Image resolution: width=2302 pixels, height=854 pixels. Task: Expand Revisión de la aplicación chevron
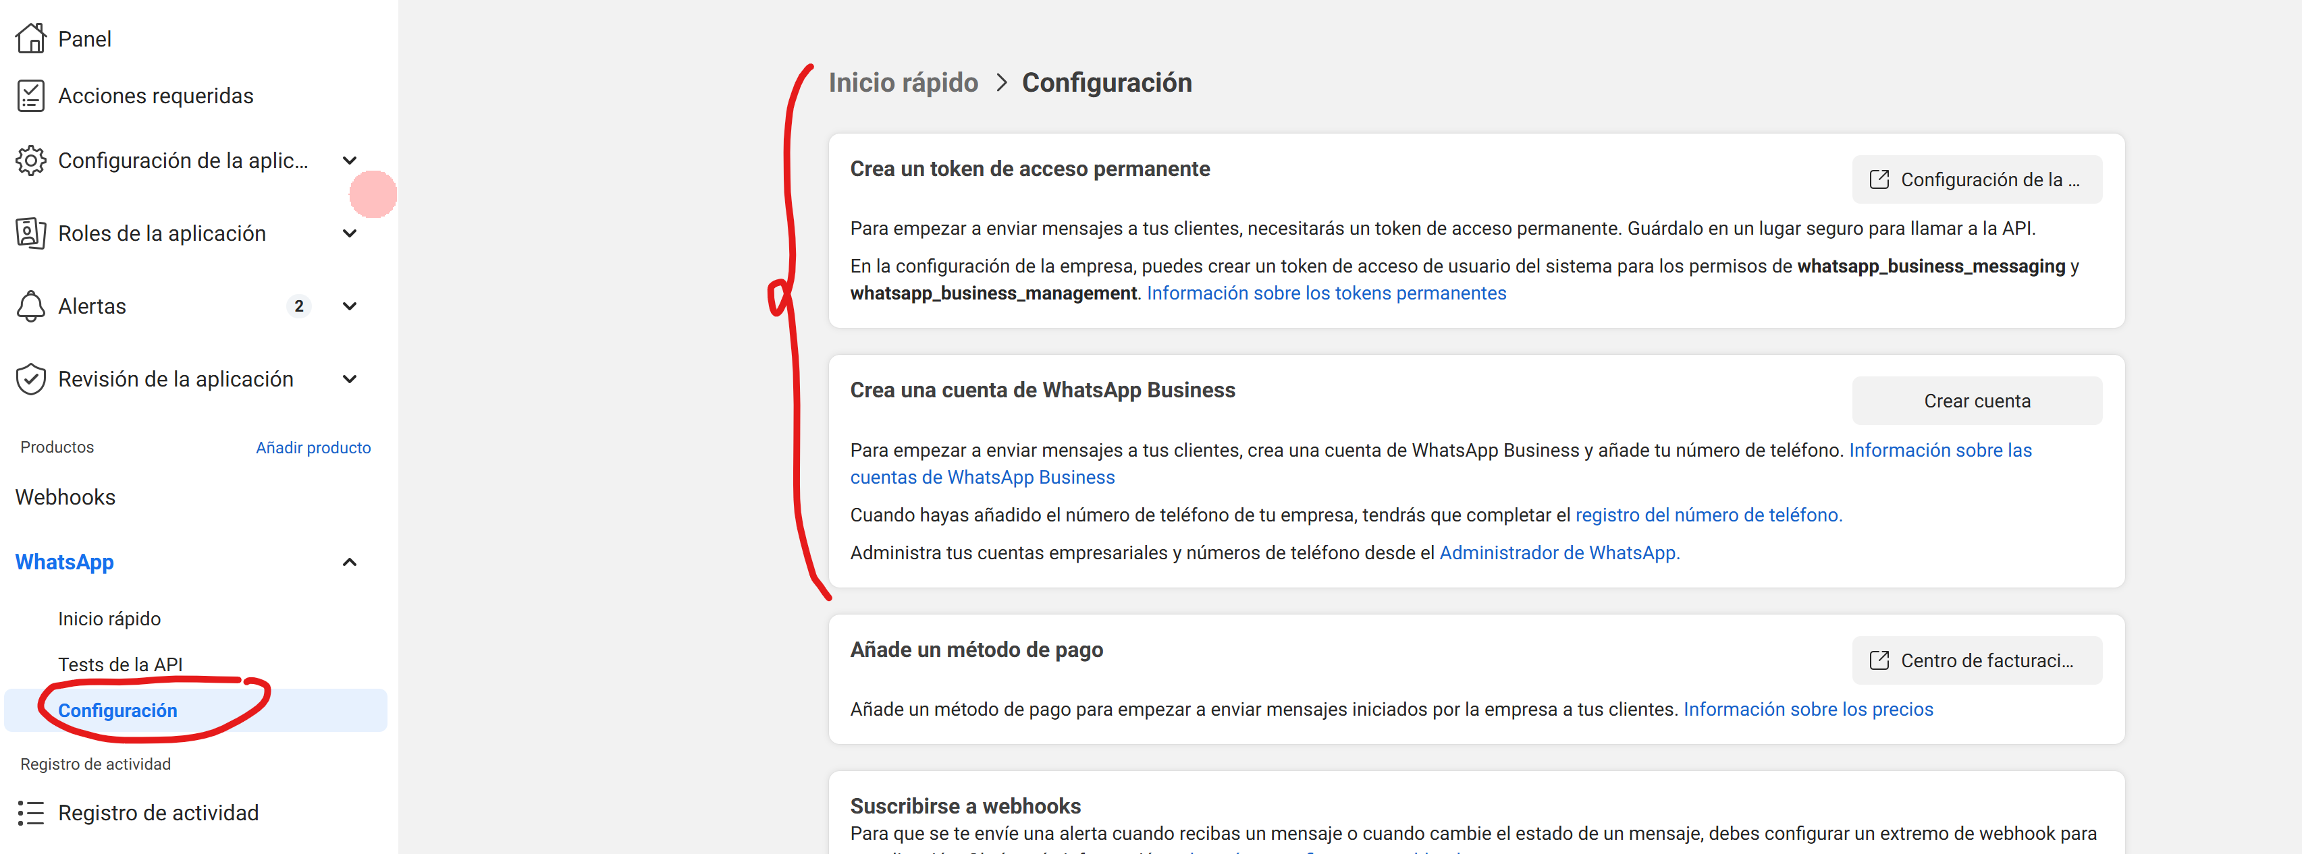click(350, 378)
